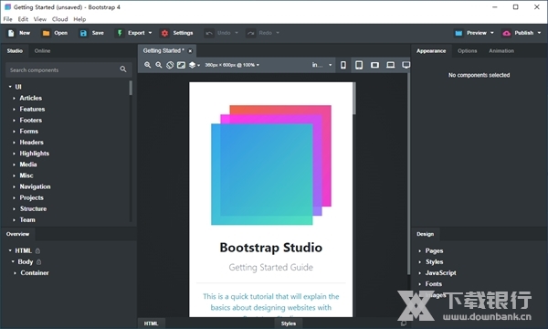Select the Highlights component group
The image size is (548, 329).
point(35,154)
